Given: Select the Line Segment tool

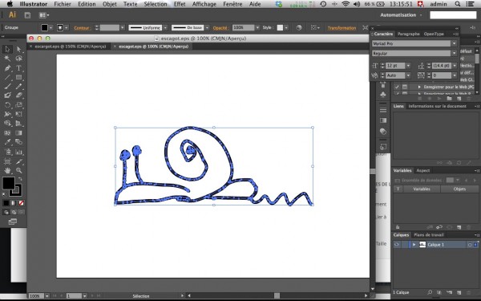Looking at the screenshot, I should (x=7, y=77).
